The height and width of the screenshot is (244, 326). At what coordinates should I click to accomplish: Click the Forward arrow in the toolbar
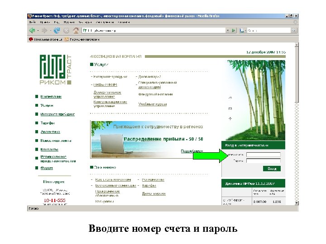tap(44, 31)
